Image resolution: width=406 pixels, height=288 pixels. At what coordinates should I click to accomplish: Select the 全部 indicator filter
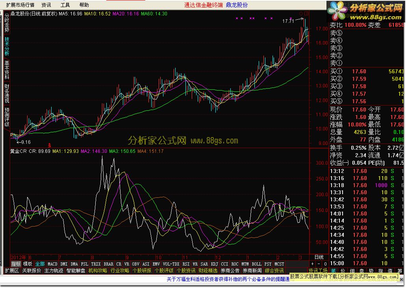tap(40, 264)
